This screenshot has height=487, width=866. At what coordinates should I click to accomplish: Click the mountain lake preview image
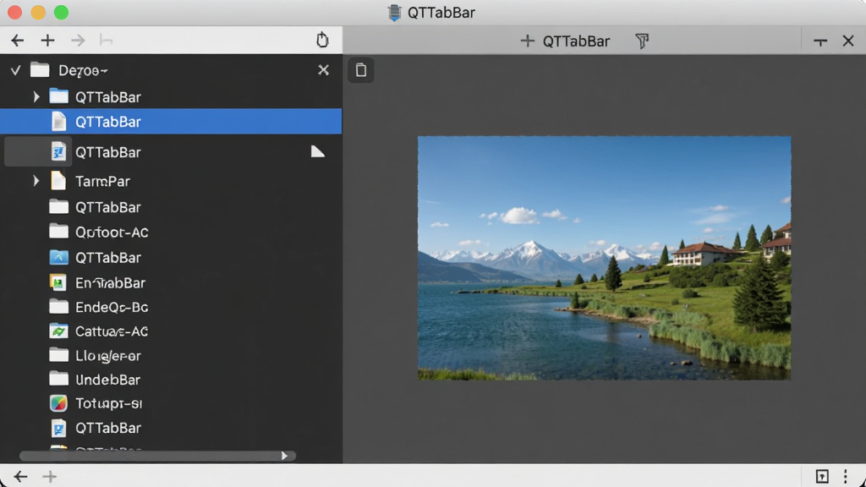pyautogui.click(x=604, y=259)
